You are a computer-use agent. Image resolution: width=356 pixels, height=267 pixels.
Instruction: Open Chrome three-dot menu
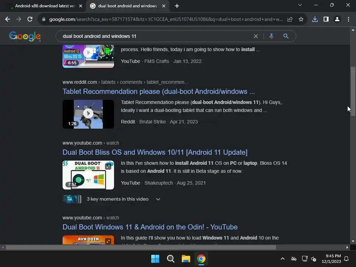coord(348,19)
